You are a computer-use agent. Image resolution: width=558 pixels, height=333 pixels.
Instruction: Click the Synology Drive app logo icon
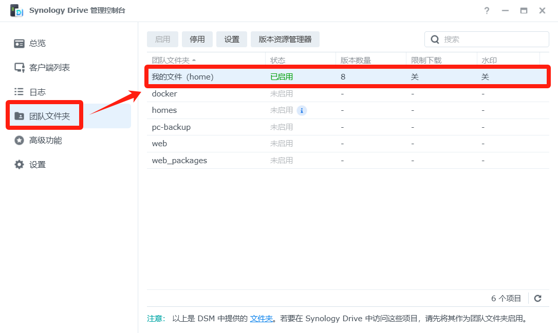pyautogui.click(x=17, y=11)
